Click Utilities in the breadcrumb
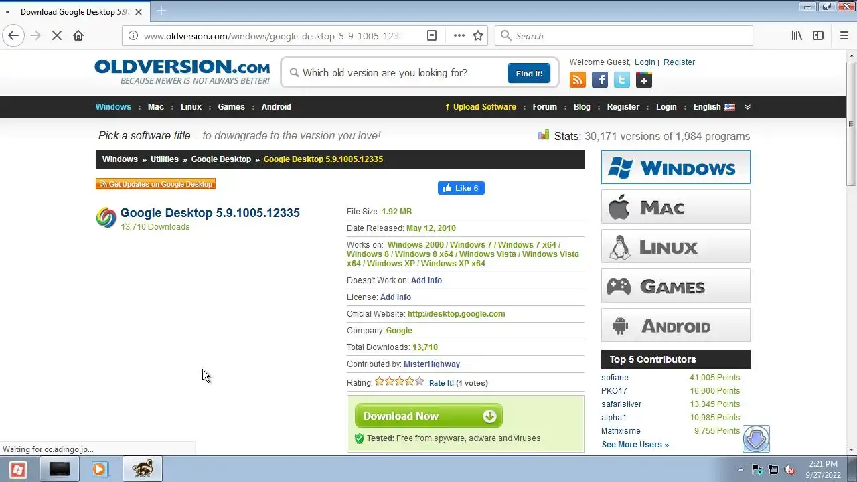 pyautogui.click(x=165, y=159)
